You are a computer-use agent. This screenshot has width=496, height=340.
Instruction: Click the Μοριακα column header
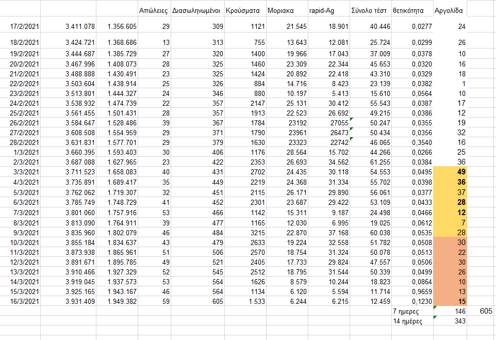pyautogui.click(x=286, y=10)
